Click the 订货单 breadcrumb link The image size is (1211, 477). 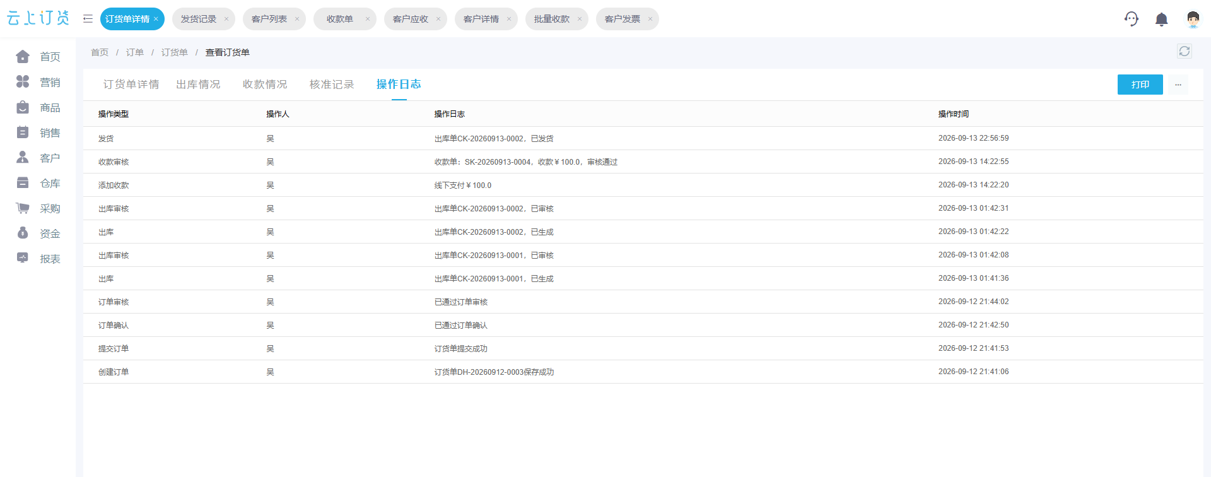[x=175, y=52]
